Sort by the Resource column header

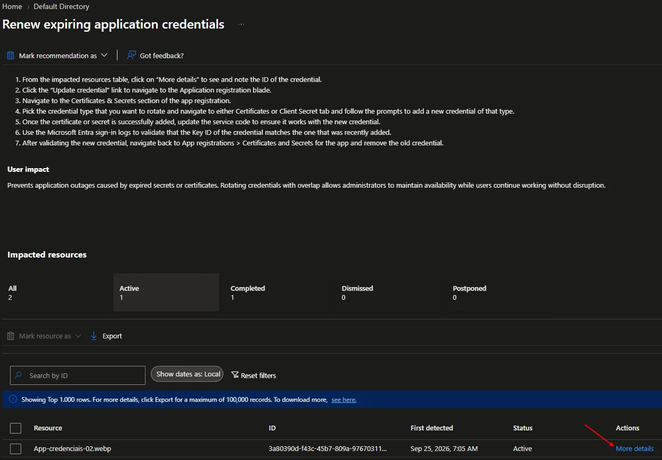[x=48, y=428]
